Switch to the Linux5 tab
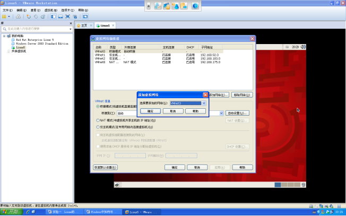346x216 pixels. (x=105, y=25)
